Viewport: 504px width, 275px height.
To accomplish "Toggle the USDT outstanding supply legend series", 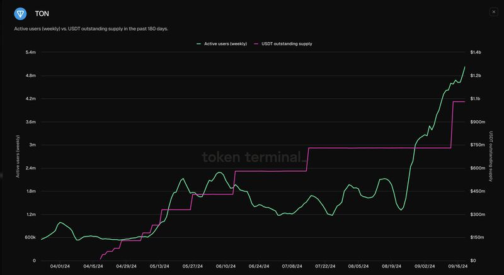I will tap(283, 43).
